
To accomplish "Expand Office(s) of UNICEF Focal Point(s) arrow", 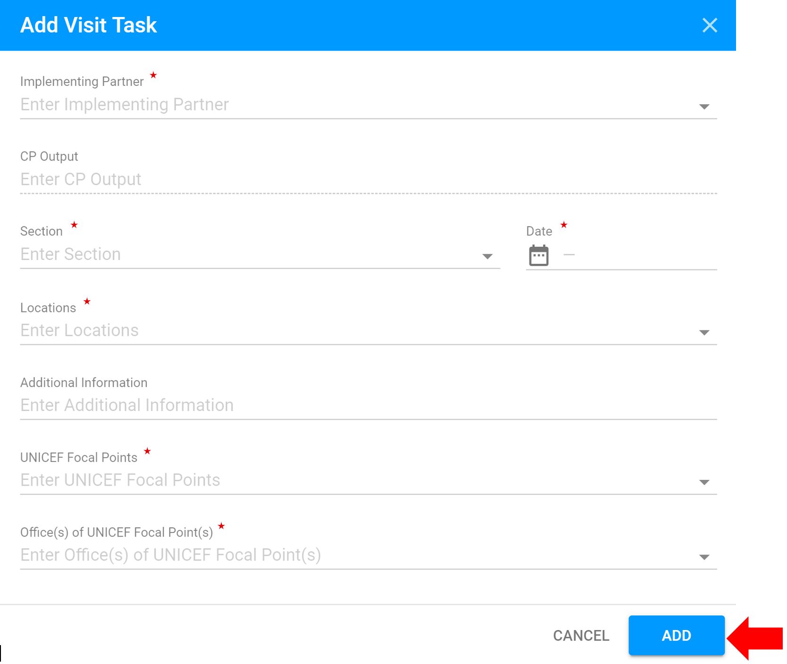I will tap(704, 557).
